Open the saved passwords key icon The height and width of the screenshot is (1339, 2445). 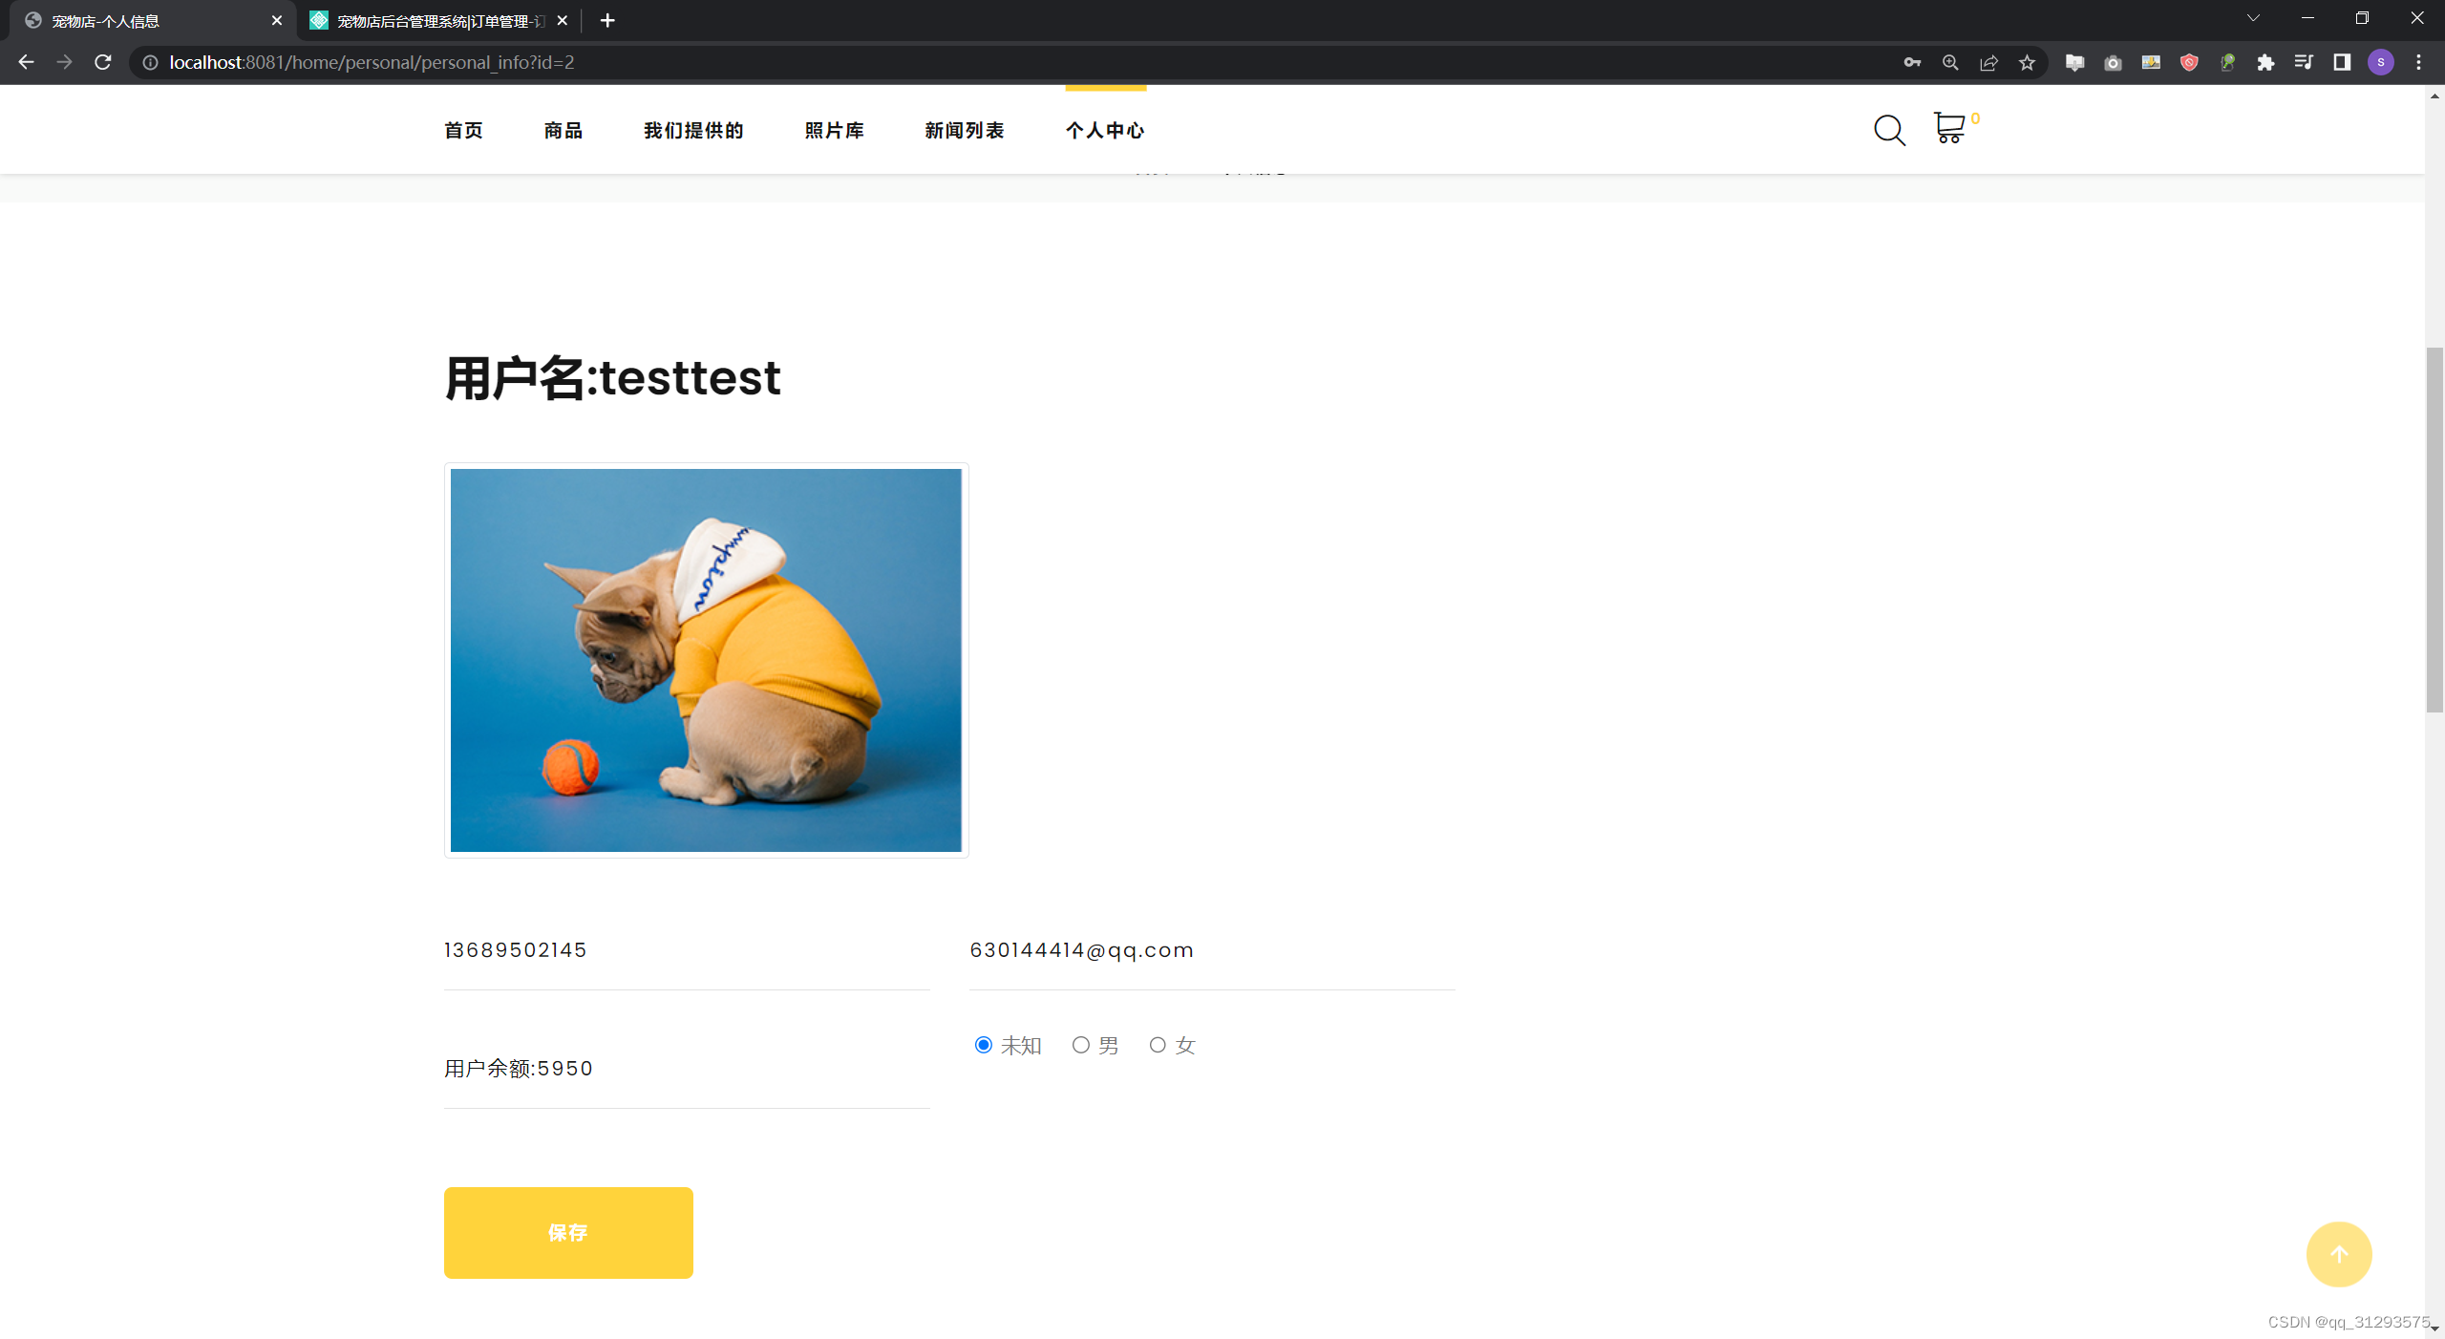click(x=1912, y=62)
